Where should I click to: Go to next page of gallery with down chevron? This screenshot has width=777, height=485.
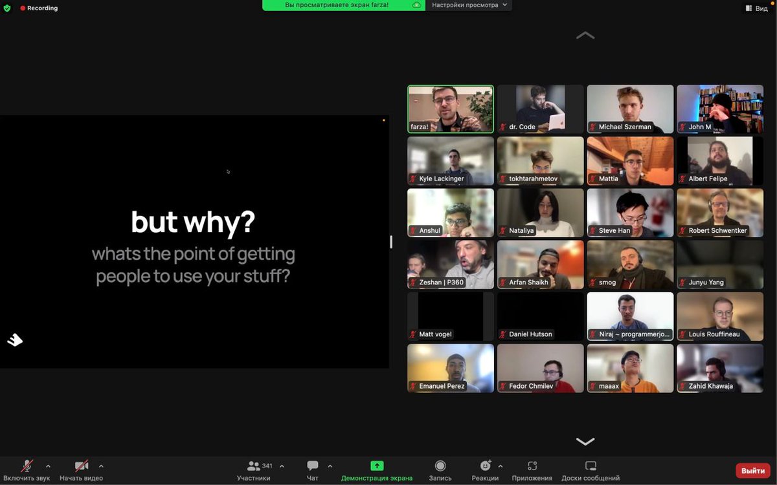coord(585,441)
